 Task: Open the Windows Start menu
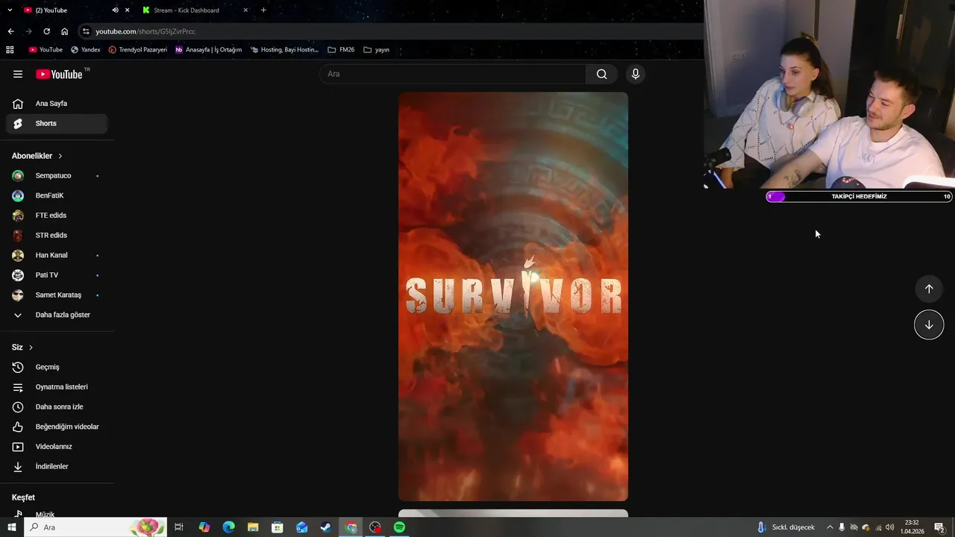click(11, 527)
